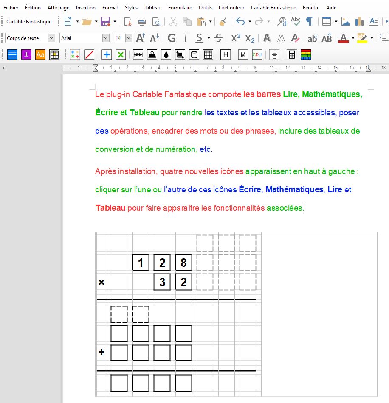This screenshot has width=389, height=403.
Task: Open the Fichier menu
Action: [x=11, y=8]
